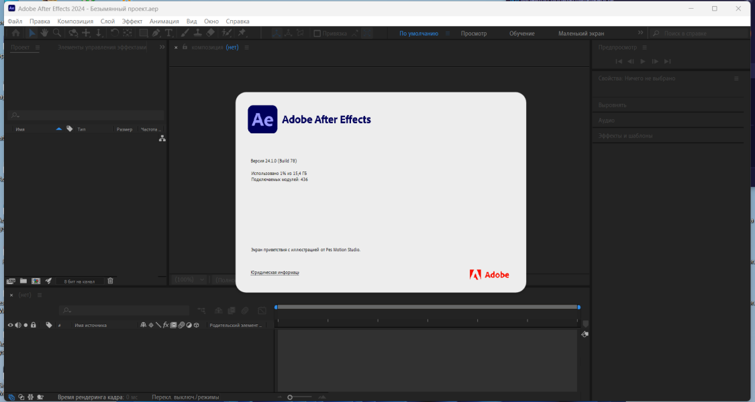Toggle the In/Out/Duration pane at timeline bottom
Viewport: 755px width, 402px height.
click(30, 397)
